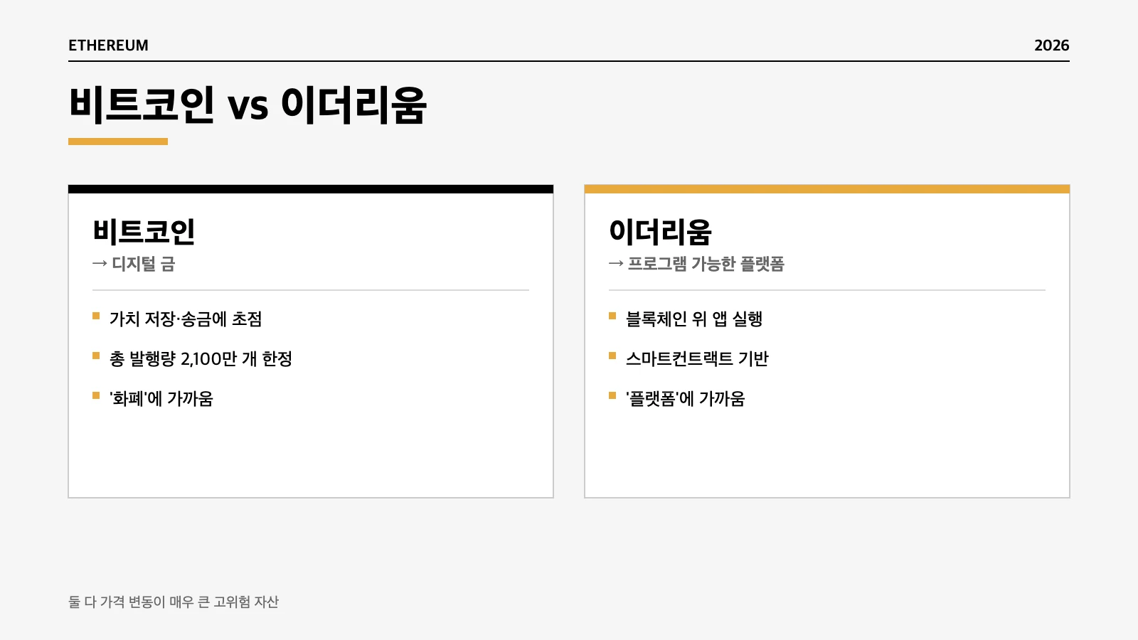Select the footnote '둘 다 가격 변동이 매우 큰 고위험 자산'

click(x=174, y=602)
